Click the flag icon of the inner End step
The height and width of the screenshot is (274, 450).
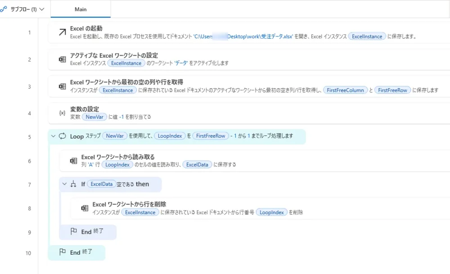coord(74,231)
